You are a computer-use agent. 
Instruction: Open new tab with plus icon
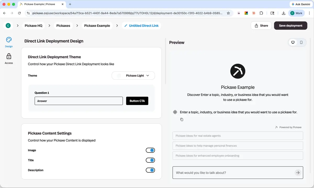click(70, 4)
